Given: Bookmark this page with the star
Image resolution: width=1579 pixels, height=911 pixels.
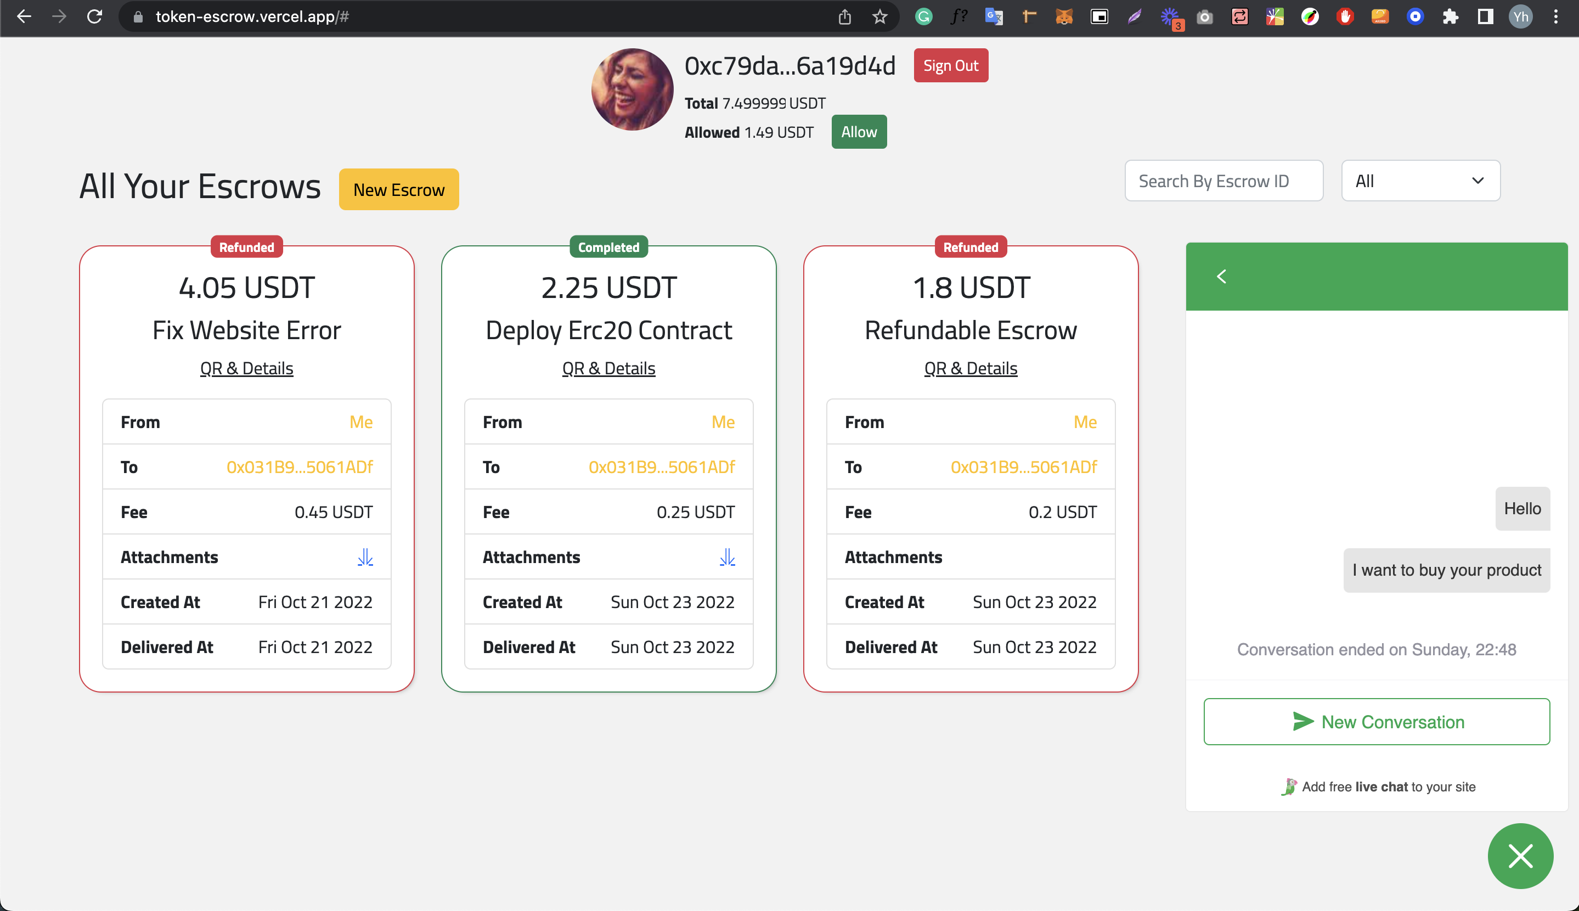Looking at the screenshot, I should pyautogui.click(x=880, y=16).
